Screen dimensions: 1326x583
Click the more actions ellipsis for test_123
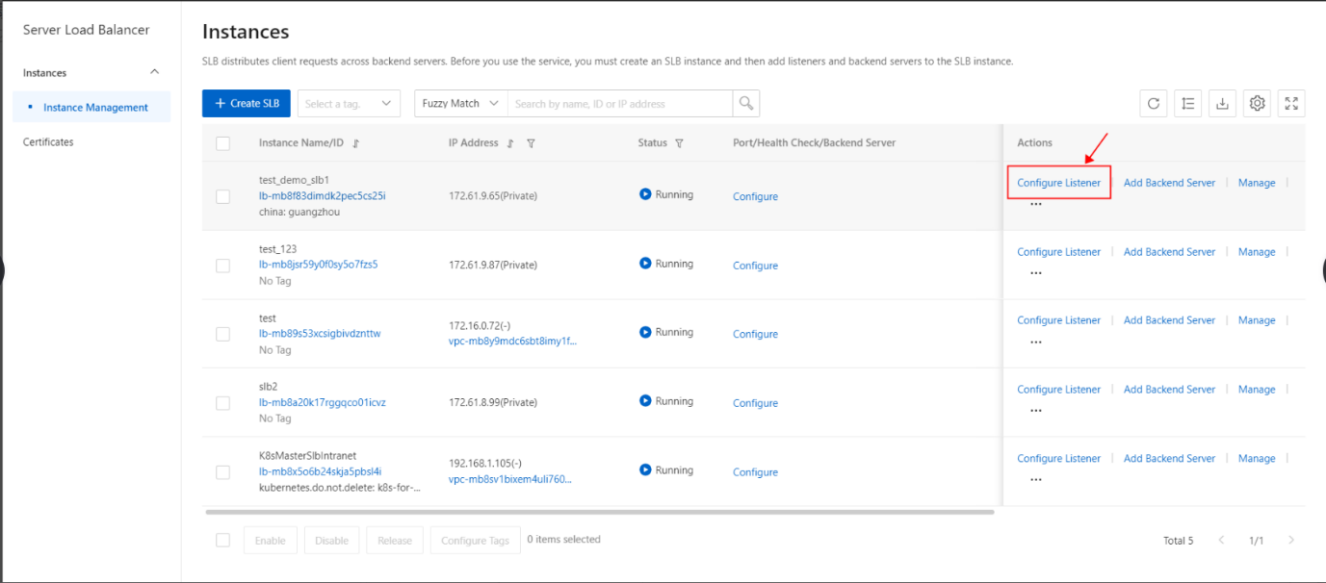point(1036,273)
